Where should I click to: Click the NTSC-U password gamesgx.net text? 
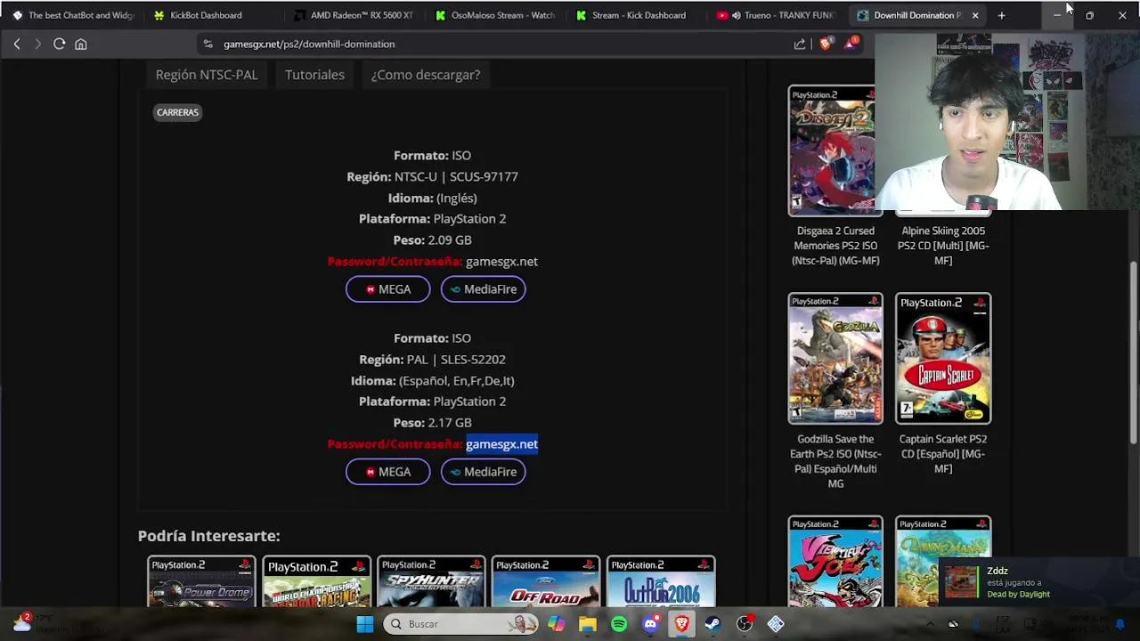pyautogui.click(x=501, y=262)
